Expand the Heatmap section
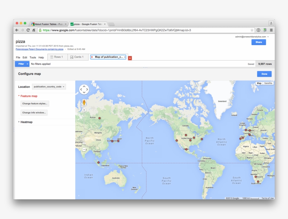This screenshot has height=219, width=288. click(18, 122)
